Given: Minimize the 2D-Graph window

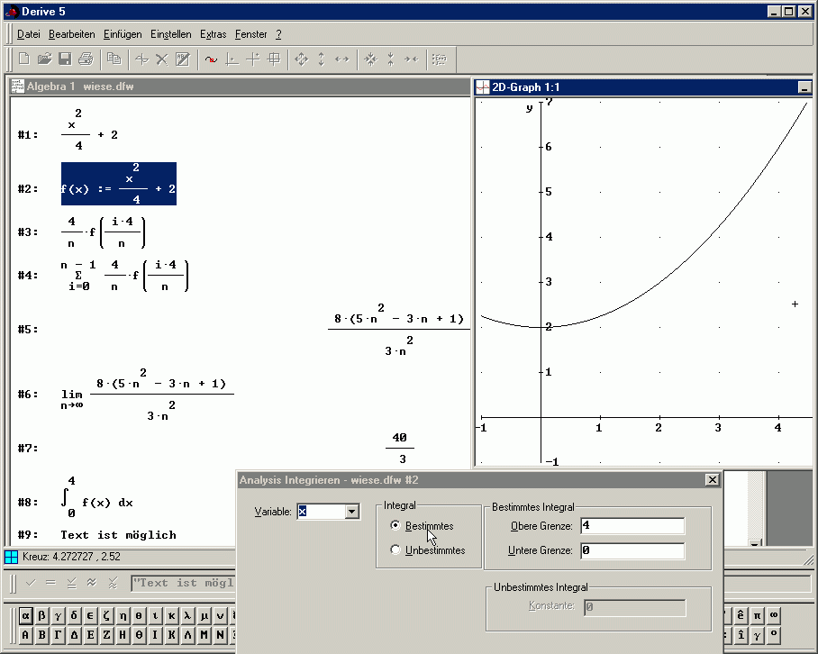Looking at the screenshot, I should [804, 87].
